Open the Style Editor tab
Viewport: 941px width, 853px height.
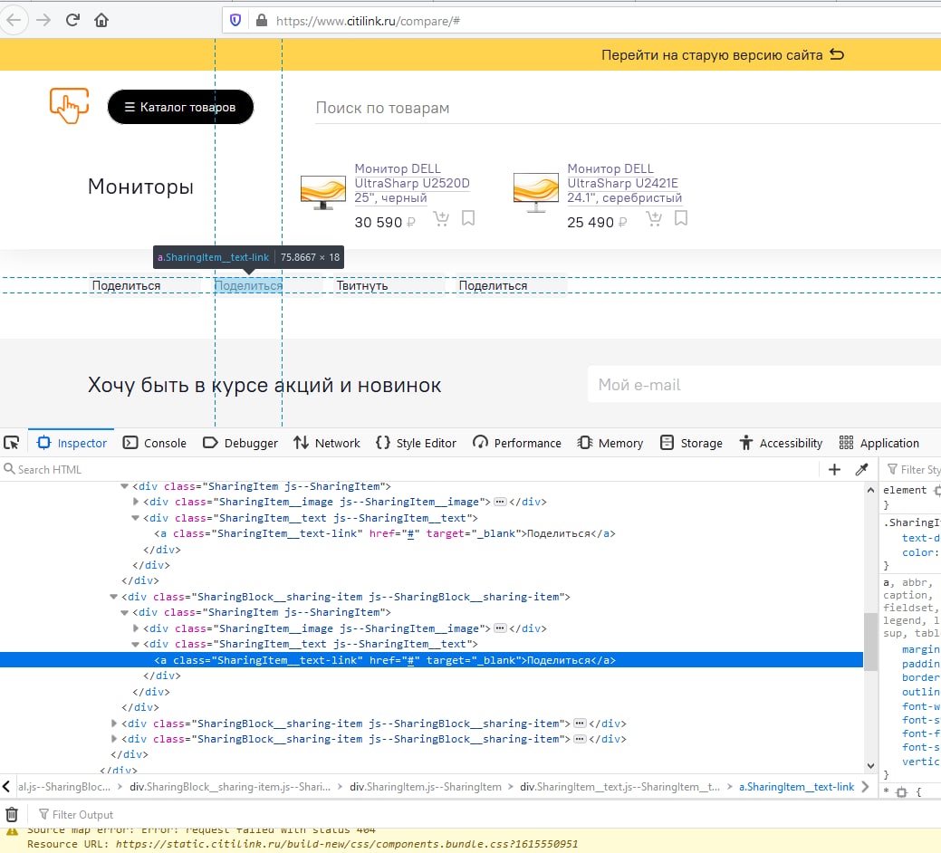pos(416,443)
